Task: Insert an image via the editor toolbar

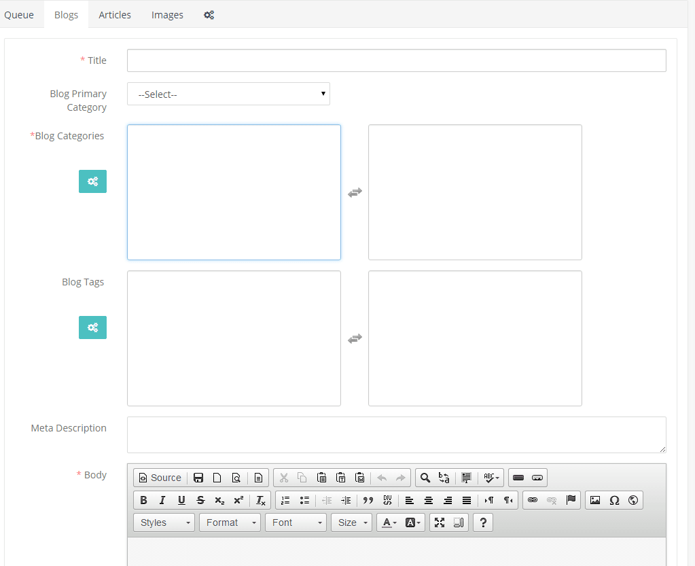Action: [595, 500]
